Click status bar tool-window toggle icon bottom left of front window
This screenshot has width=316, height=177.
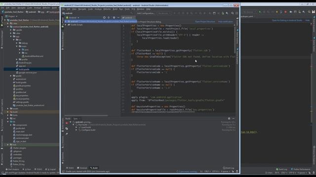(63, 172)
